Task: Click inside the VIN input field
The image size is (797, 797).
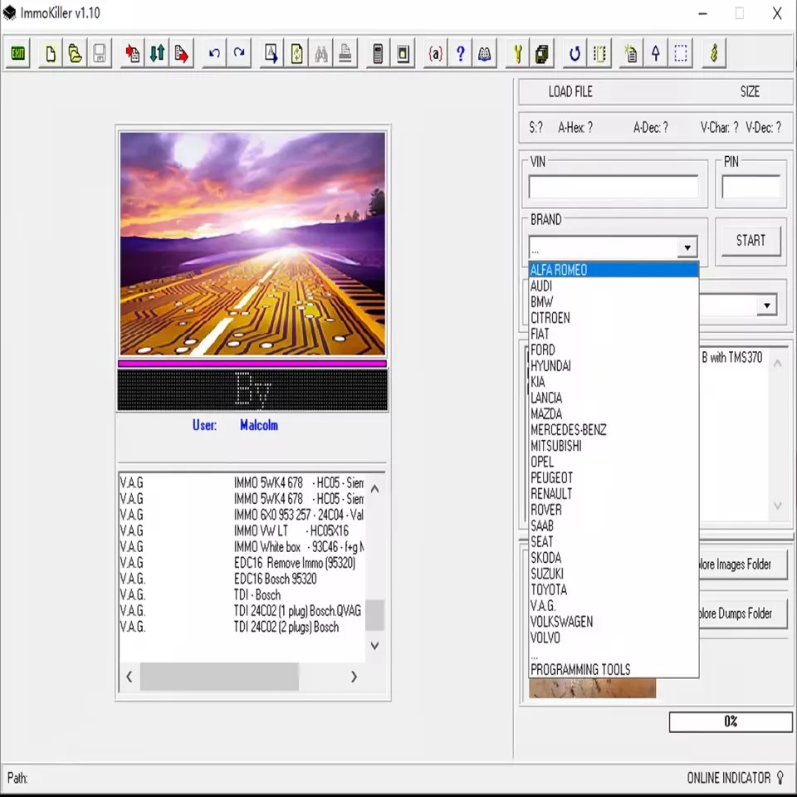Action: click(614, 186)
